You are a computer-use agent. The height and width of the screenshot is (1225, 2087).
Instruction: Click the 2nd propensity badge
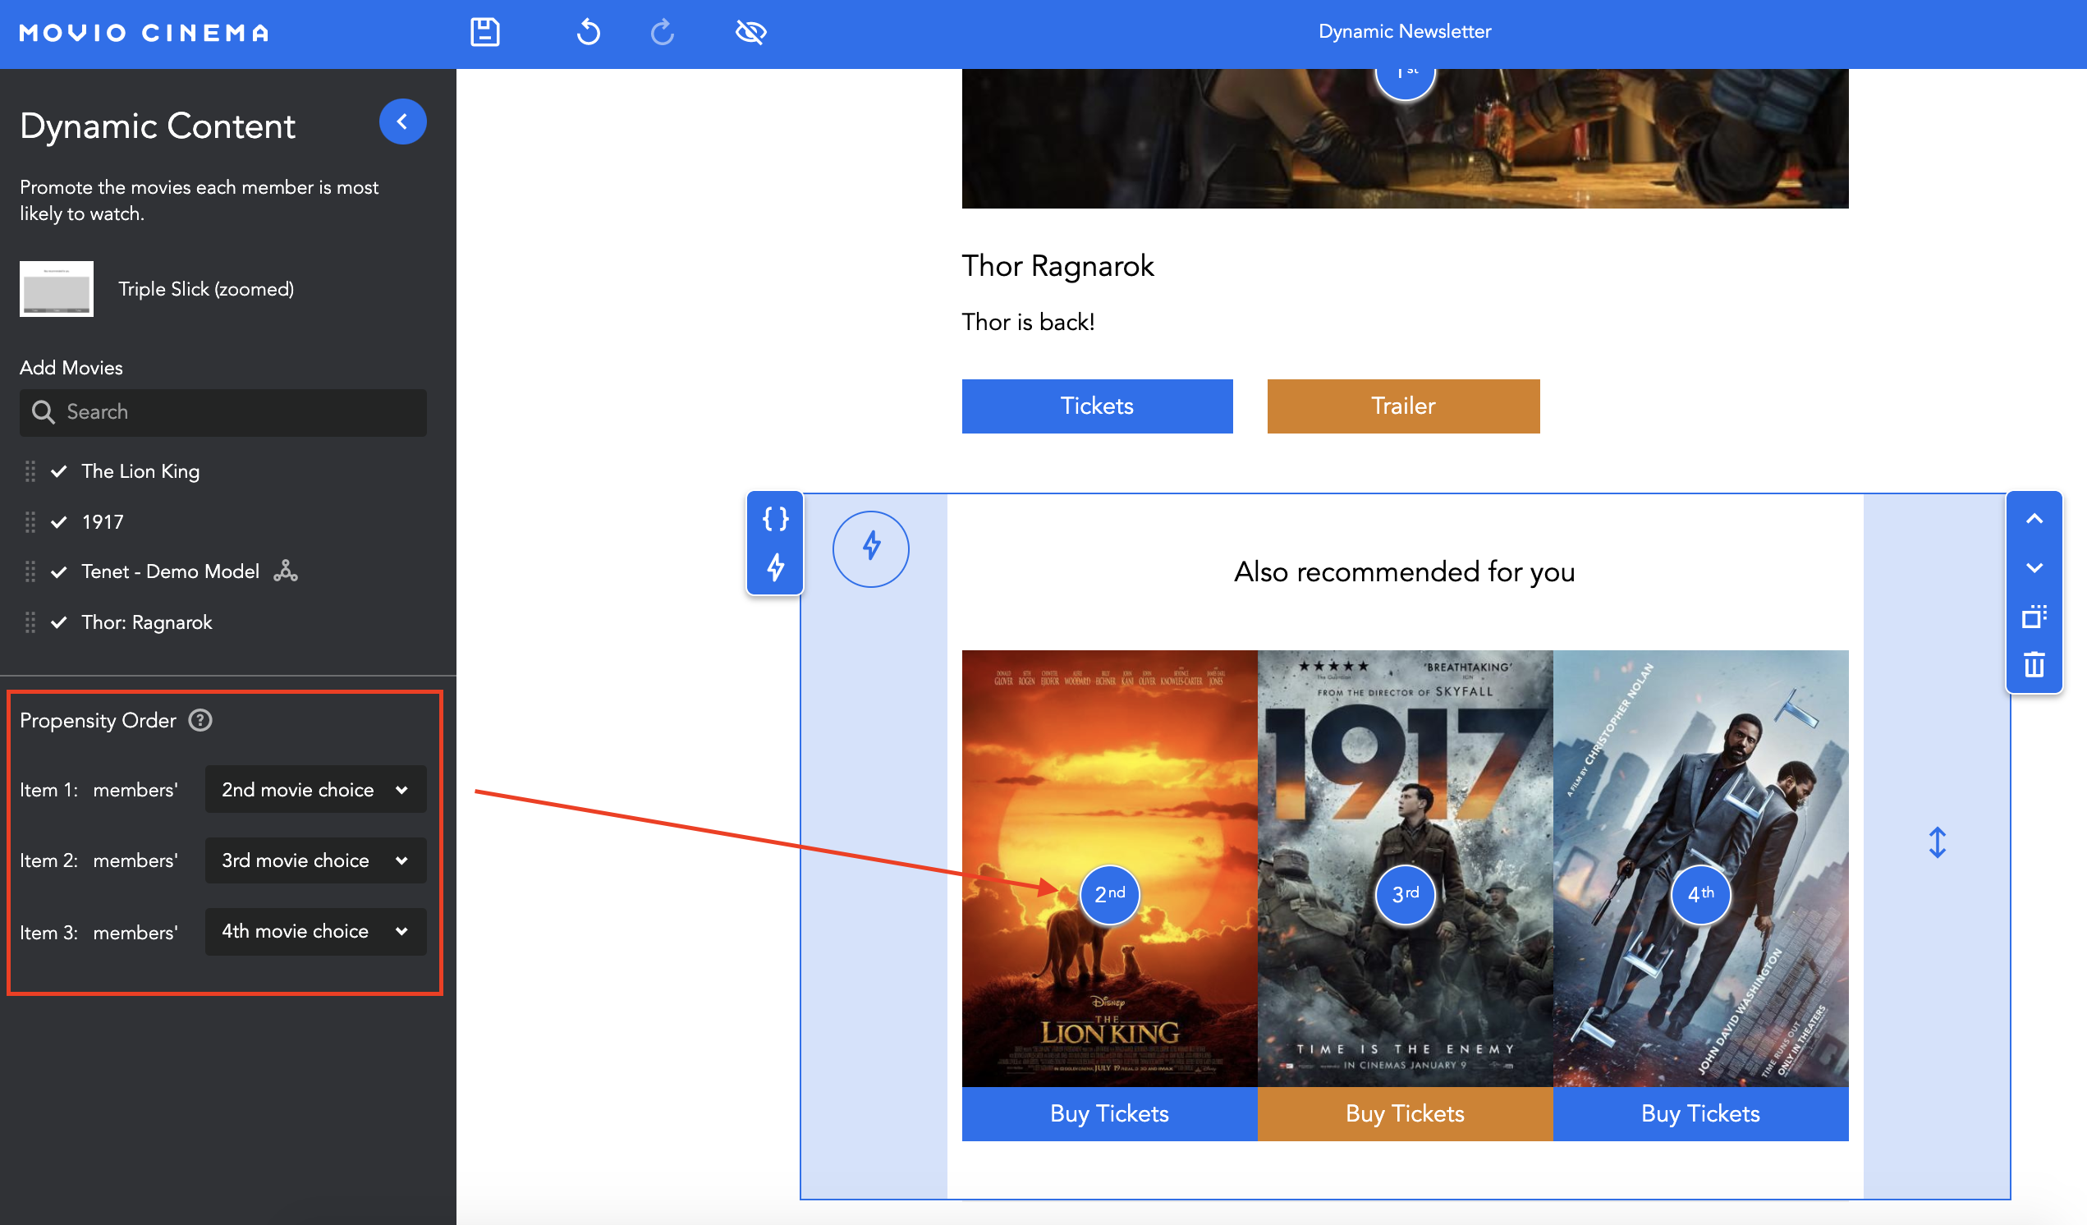(1110, 894)
